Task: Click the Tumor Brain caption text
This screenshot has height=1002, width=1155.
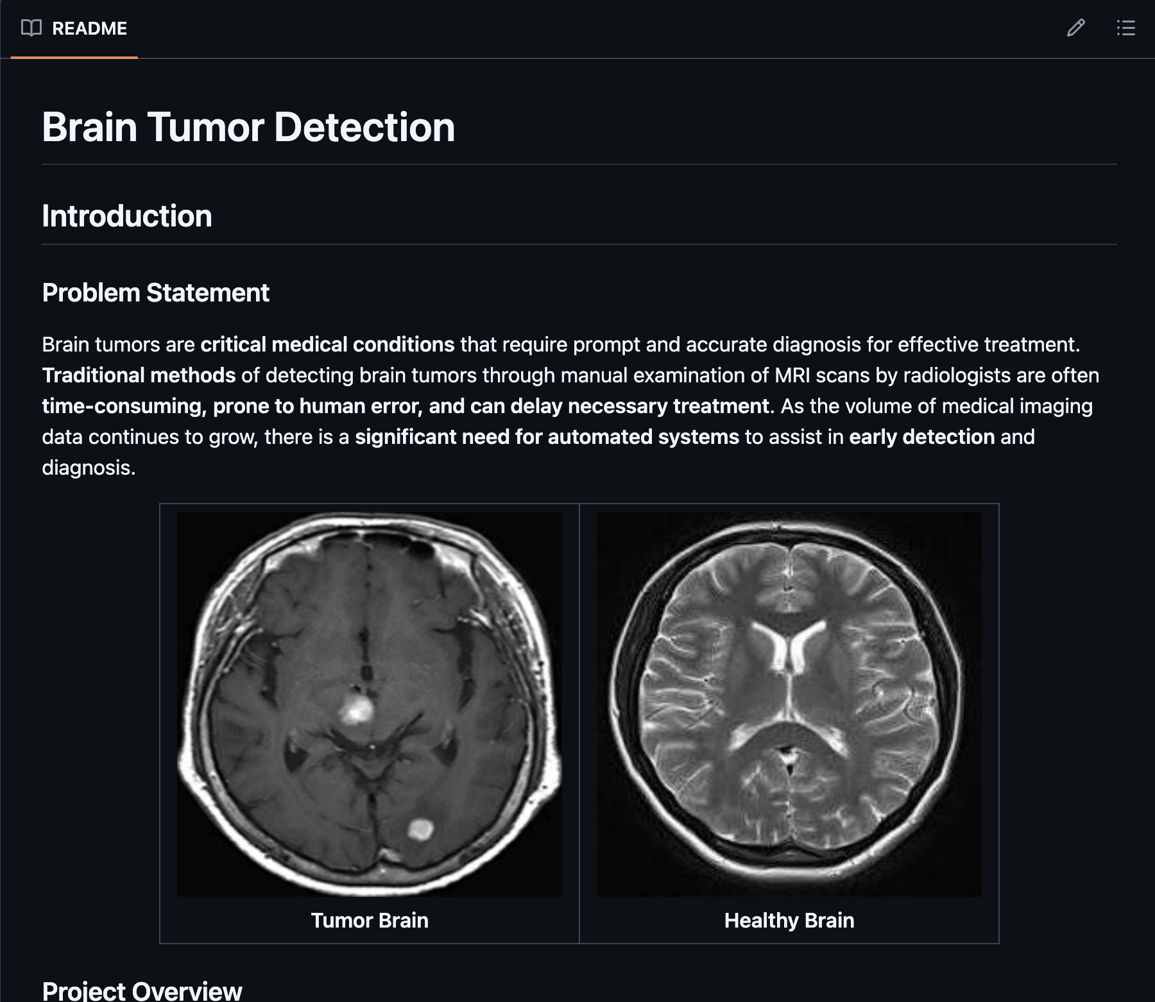Action: 370,921
